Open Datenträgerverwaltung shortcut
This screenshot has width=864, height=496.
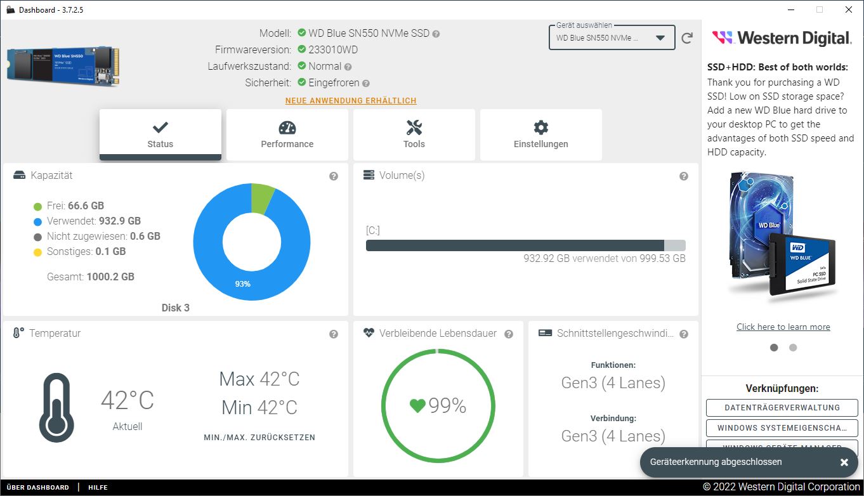tap(782, 408)
